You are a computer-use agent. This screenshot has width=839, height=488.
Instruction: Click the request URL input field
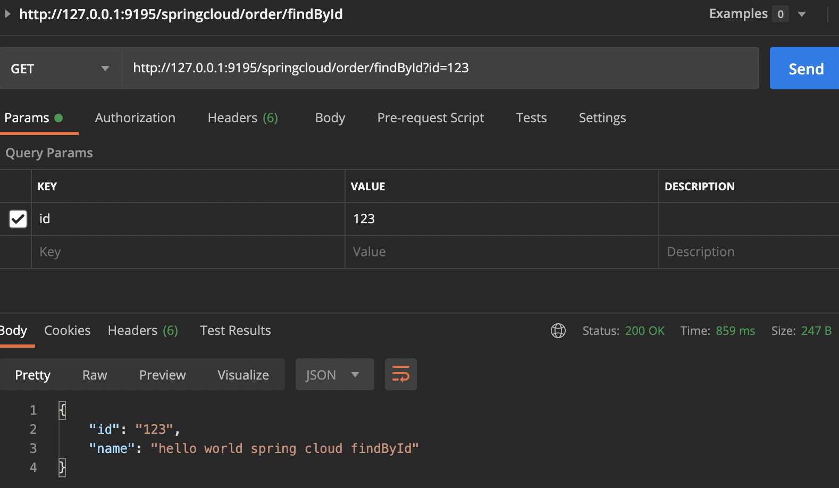440,68
